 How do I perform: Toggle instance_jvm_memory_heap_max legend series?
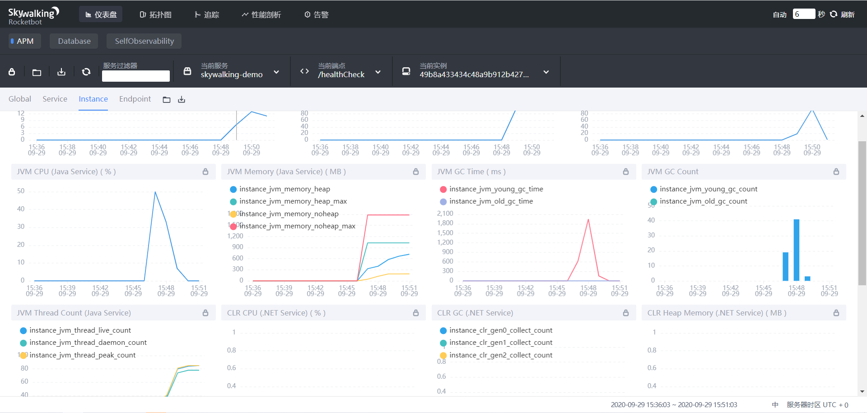[x=289, y=201]
